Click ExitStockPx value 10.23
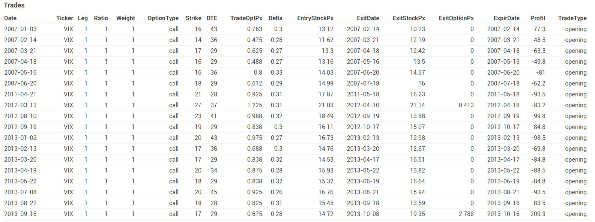The height and width of the screenshot is (222, 595). [418, 29]
